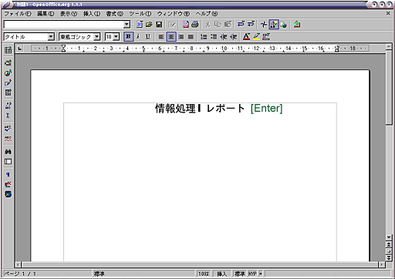Open the font size 18 dropdown
The width and height of the screenshot is (395, 279).
[116, 37]
